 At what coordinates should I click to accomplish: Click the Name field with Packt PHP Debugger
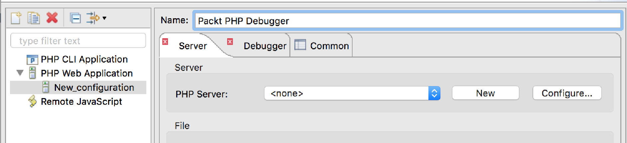pos(407,21)
